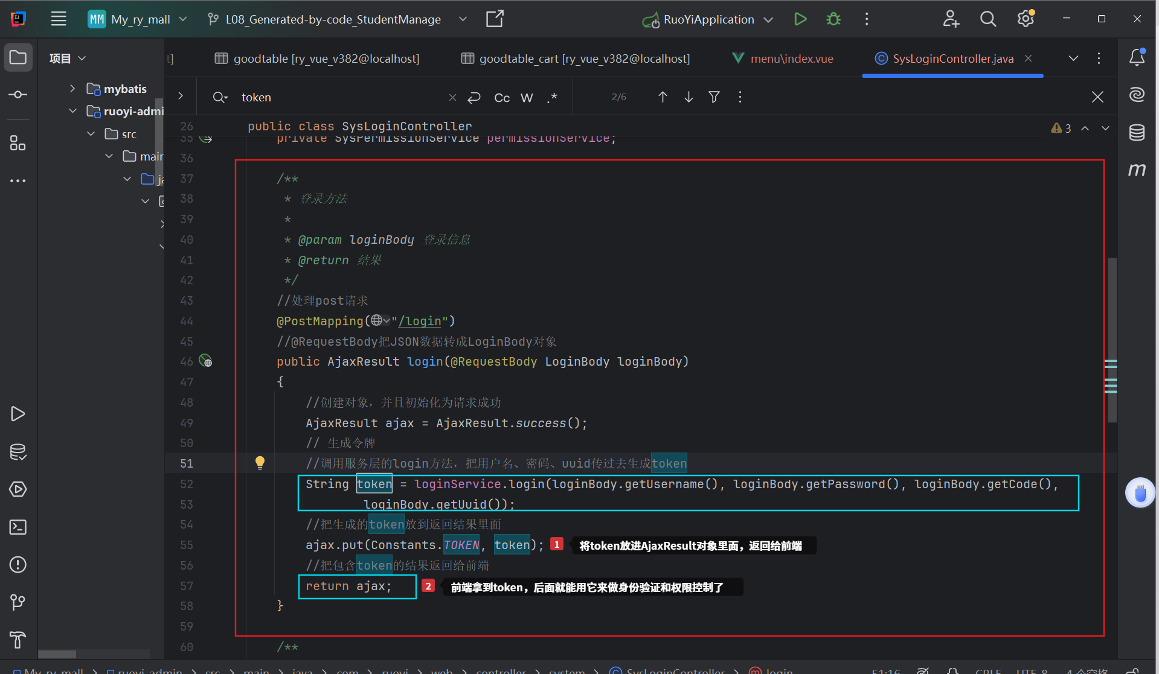Click the editor vertical scrollbar thumb
Viewport: 1159px width, 674px height.
coord(1112,340)
